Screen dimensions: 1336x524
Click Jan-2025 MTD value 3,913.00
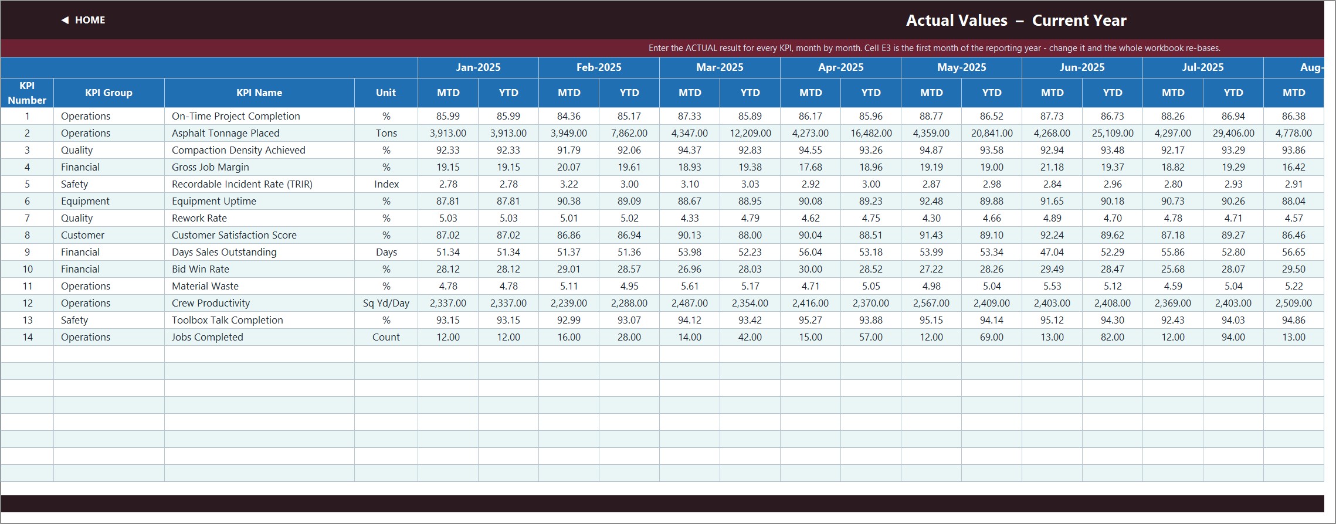pyautogui.click(x=448, y=133)
